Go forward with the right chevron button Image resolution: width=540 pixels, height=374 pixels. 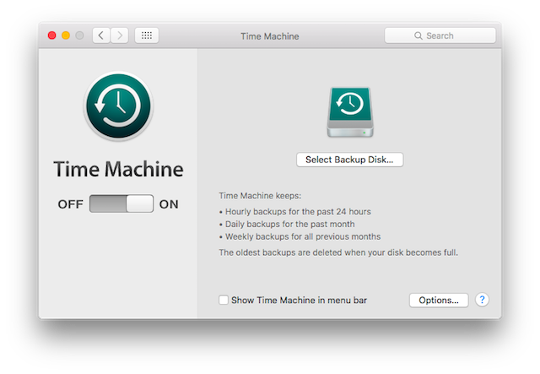tap(120, 35)
